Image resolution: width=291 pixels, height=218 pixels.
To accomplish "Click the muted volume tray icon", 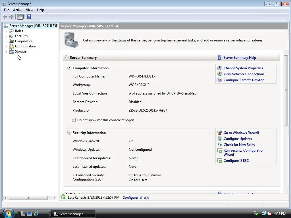I will [269, 213].
